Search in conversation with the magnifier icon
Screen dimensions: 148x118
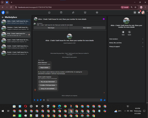point(129,32)
